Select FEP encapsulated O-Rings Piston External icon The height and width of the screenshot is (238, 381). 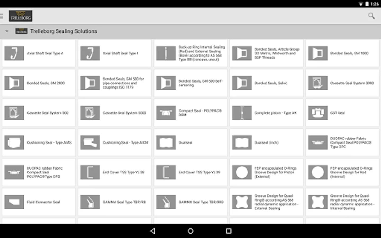coord(242,172)
